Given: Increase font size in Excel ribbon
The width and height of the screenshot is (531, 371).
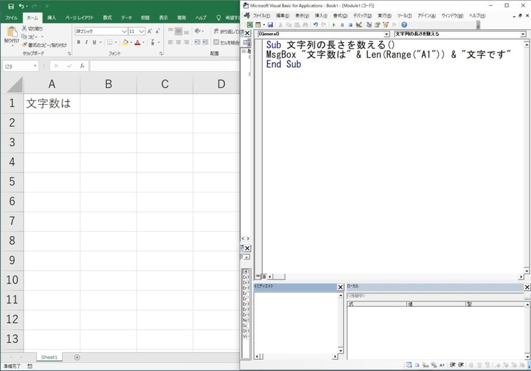Looking at the screenshot, I should [x=150, y=31].
